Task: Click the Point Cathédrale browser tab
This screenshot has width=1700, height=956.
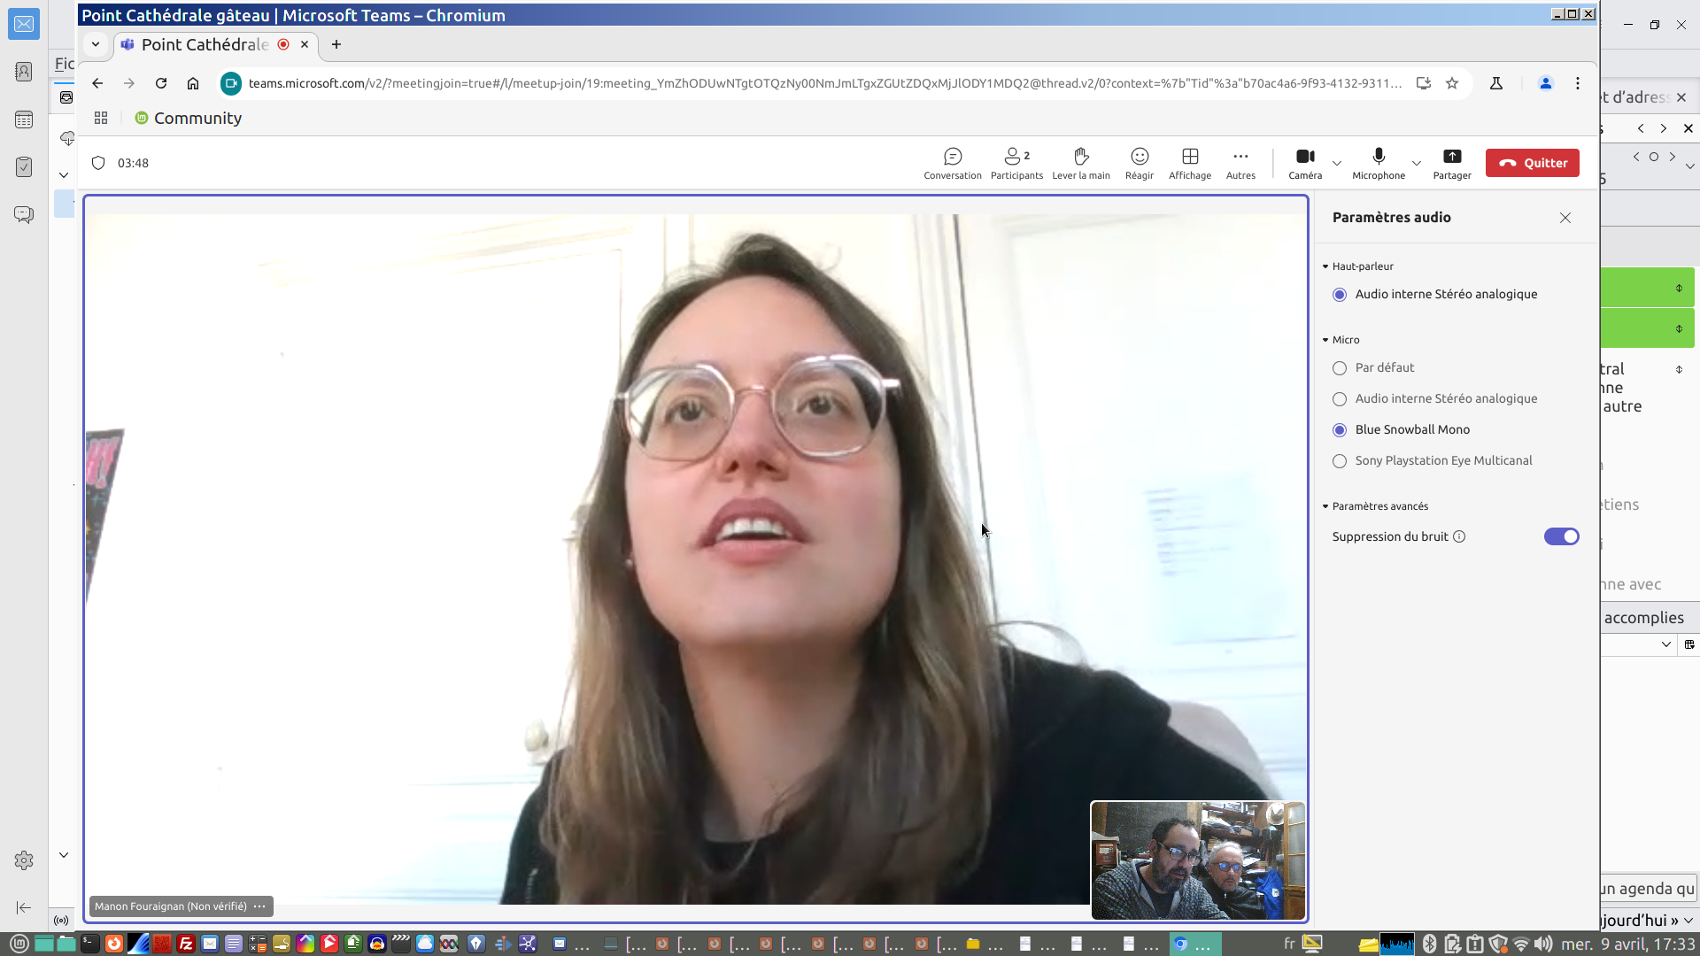Action: click(x=205, y=44)
